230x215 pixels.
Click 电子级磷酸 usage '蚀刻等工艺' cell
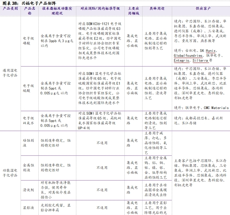coord(156,41)
